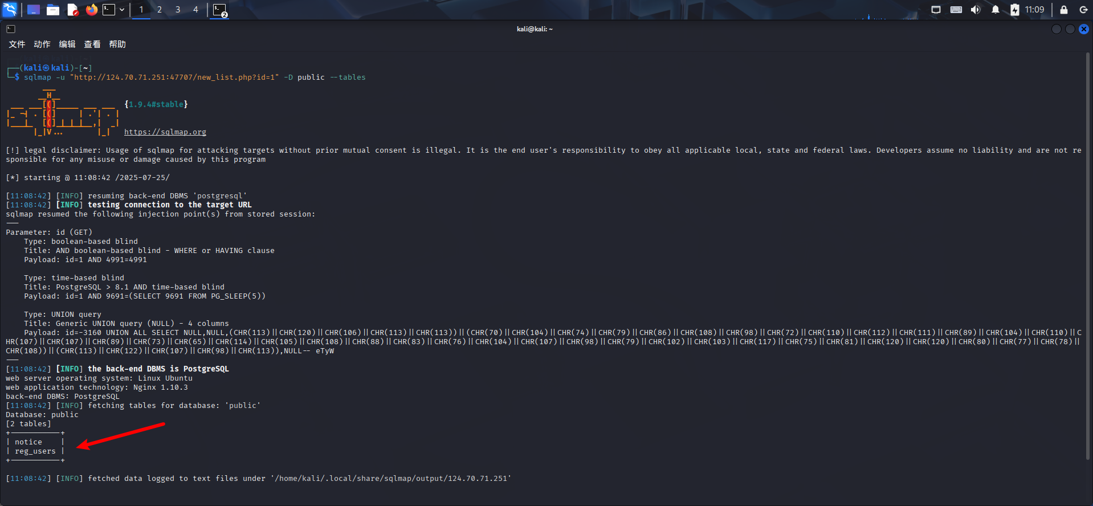This screenshot has height=506, width=1093.
Task: Minimize the kali@kali terminal window
Action: tap(1056, 29)
